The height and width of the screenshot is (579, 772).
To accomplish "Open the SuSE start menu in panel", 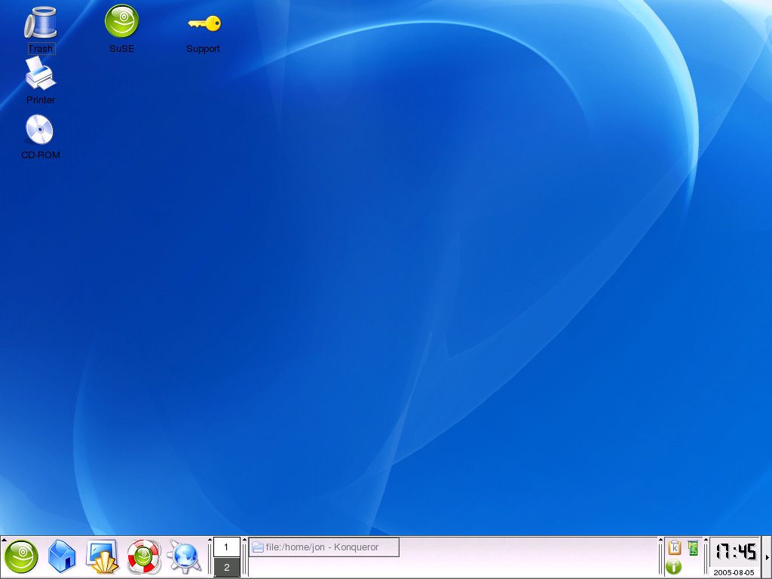I will coord(21,557).
